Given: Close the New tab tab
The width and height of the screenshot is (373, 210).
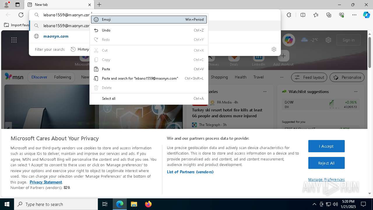Looking at the screenshot, I should coord(89,5).
